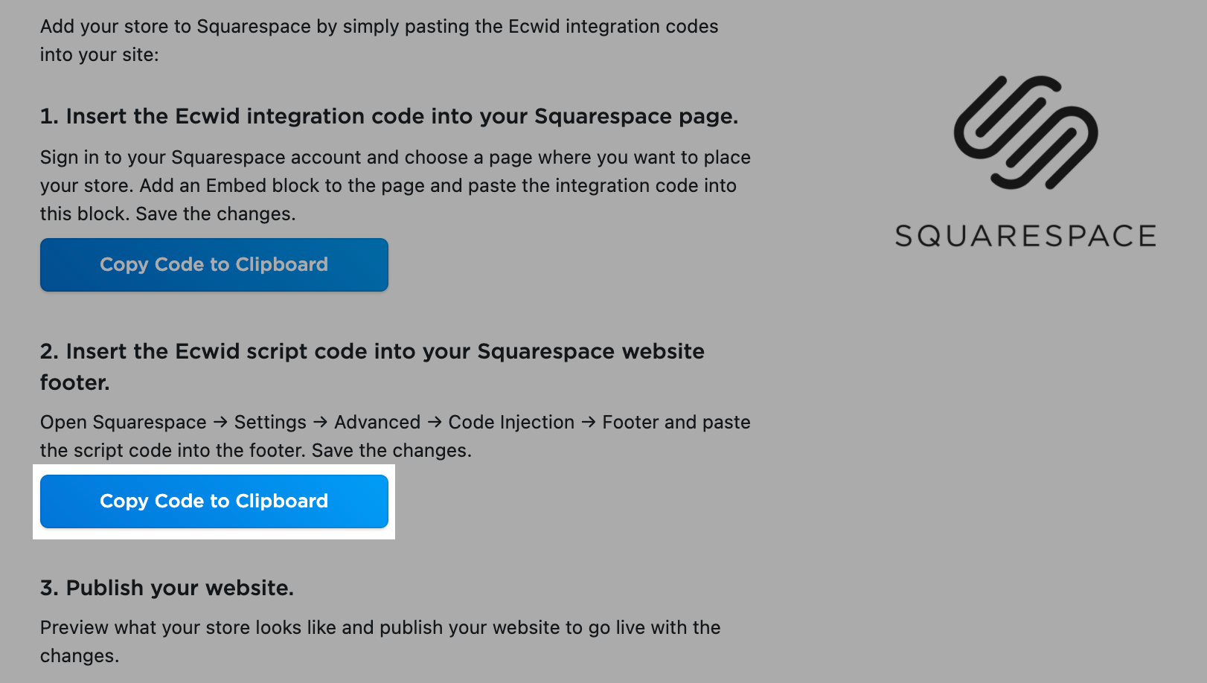Click the arrow between Settings and Advanced
This screenshot has width=1207, height=683.
320,422
